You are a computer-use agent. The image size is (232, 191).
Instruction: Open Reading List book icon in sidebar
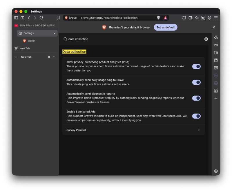216,68
